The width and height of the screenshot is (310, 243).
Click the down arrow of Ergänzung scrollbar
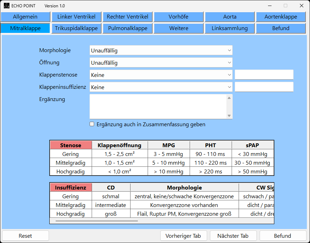pyautogui.click(x=229, y=116)
